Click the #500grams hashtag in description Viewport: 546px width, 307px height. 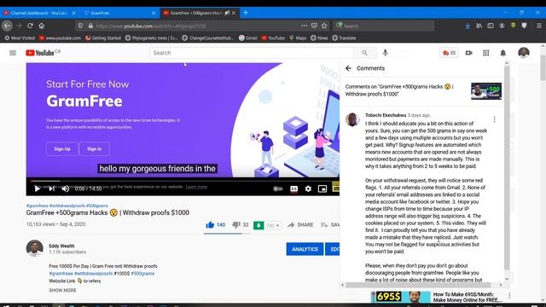pyautogui.click(x=142, y=273)
